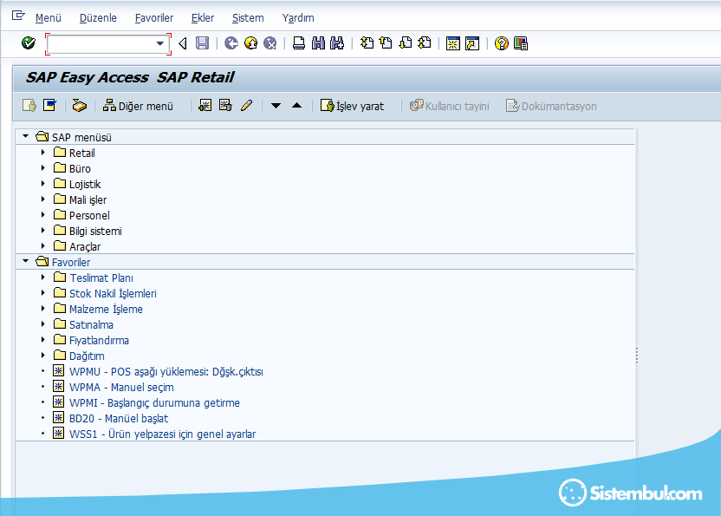Click inside the transaction command field
Image resolution: width=721 pixels, height=516 pixels.
coord(101,44)
